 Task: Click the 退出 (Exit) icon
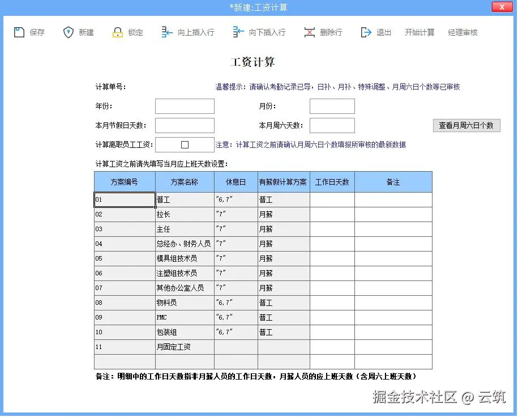click(366, 32)
